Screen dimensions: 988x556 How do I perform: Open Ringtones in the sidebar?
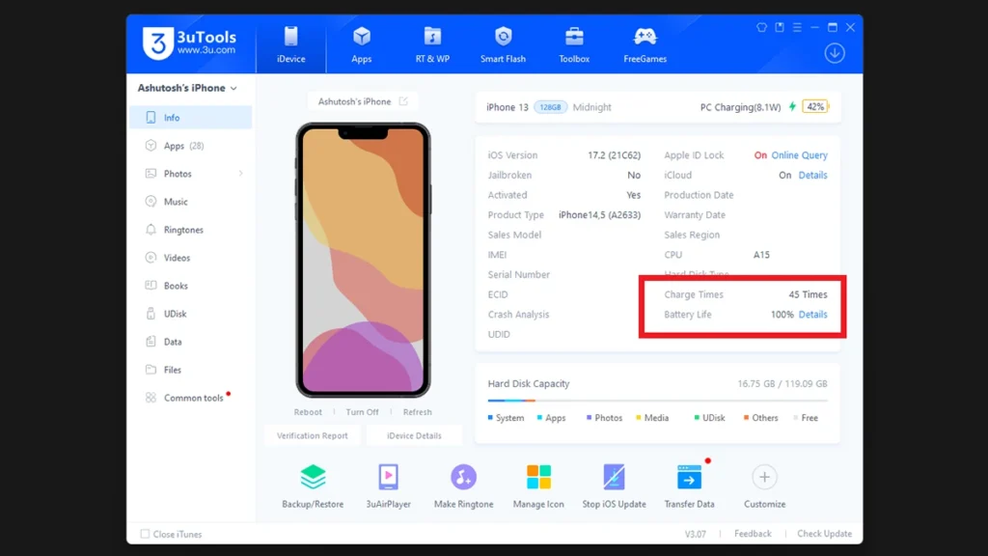coord(190,230)
